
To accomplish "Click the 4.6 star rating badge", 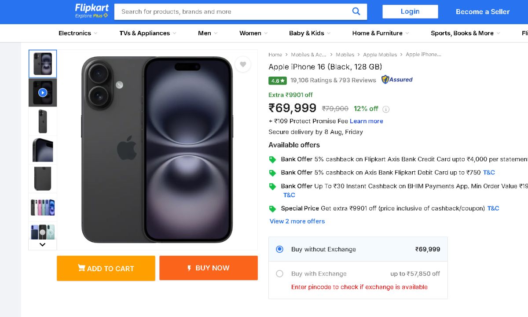I will (278, 81).
